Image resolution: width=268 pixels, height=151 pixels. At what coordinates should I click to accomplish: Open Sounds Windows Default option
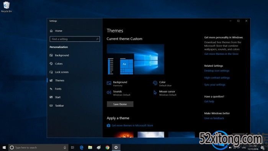click(121, 93)
